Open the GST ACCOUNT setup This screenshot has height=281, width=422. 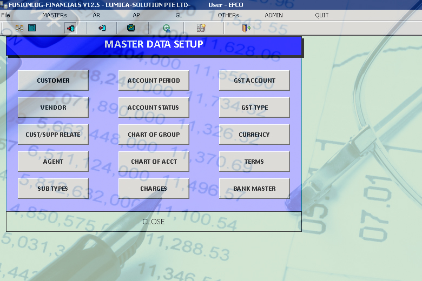click(254, 81)
